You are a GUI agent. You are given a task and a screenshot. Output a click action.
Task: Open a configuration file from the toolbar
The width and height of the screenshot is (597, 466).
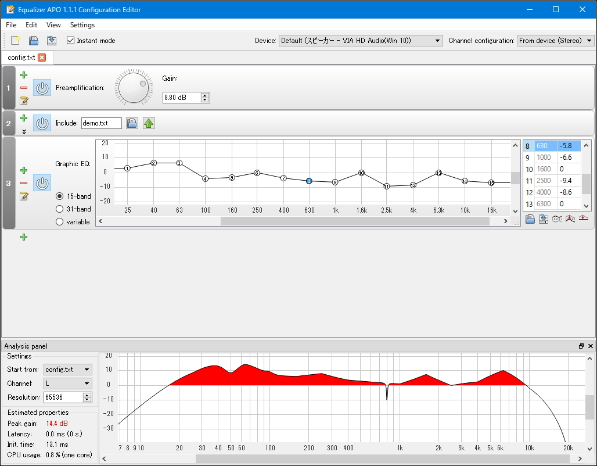33,40
